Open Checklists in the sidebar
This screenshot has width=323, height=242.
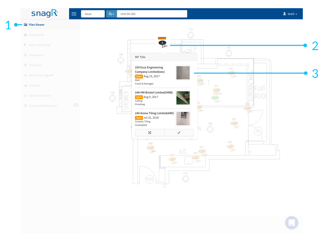50,65
